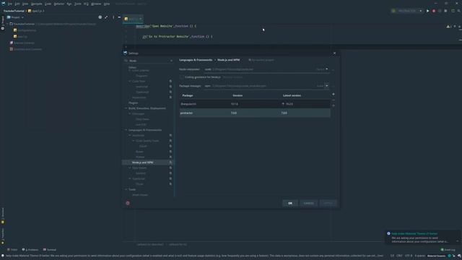Open Project view selector dropdown
Image resolution: width=462 pixels, height=260 pixels.
[15, 17]
